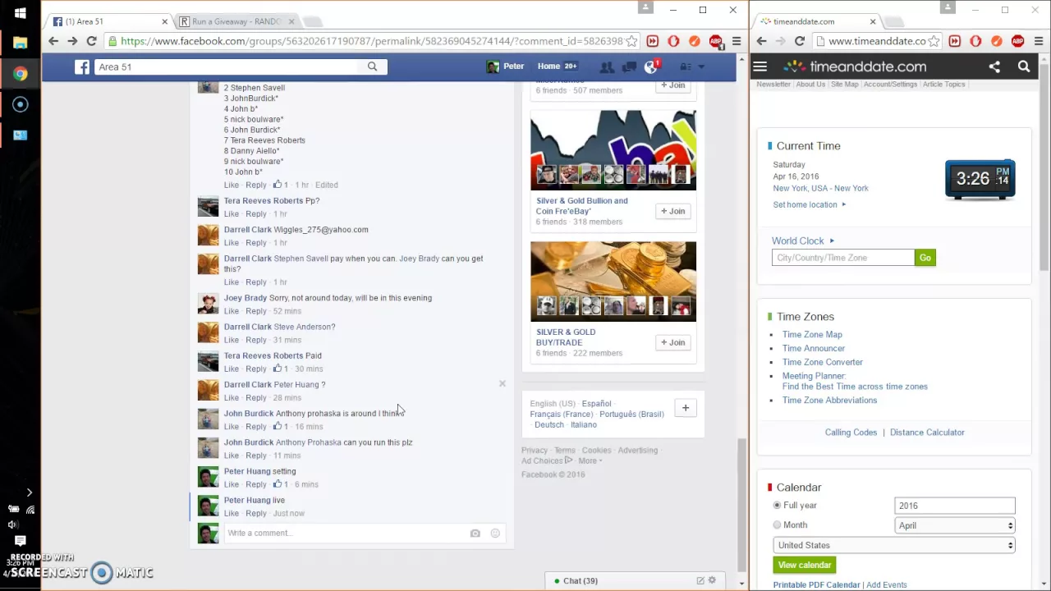The image size is (1051, 591).
Task: Open Facebook privacy shortcuts lock icon
Action: point(685,66)
